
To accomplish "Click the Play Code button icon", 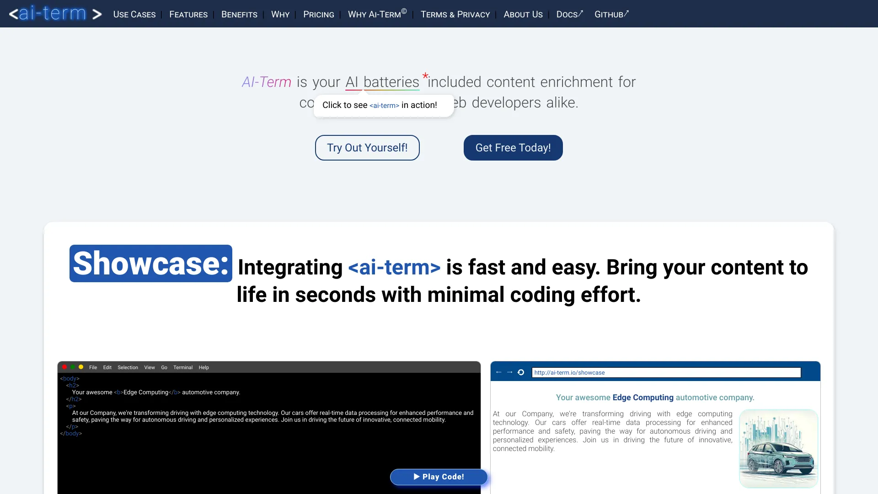I will coord(439,477).
